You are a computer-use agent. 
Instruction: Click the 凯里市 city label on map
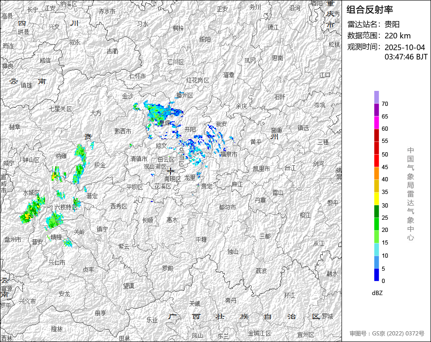click(261, 169)
